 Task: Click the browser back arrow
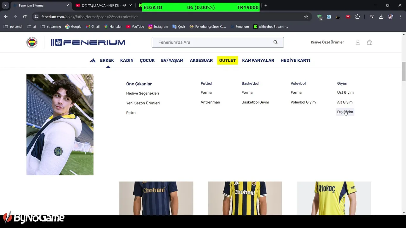[6, 17]
